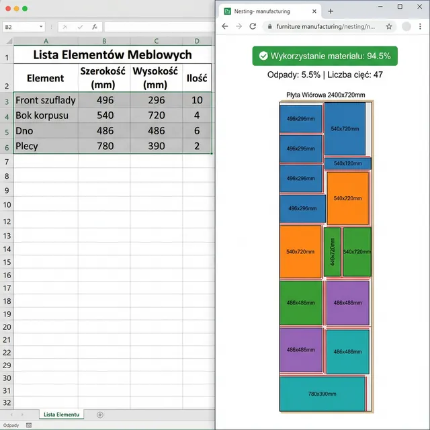Click the Szerokość (mm) header cell
Image resolution: width=430 pixels, height=430 pixels.
104,78
